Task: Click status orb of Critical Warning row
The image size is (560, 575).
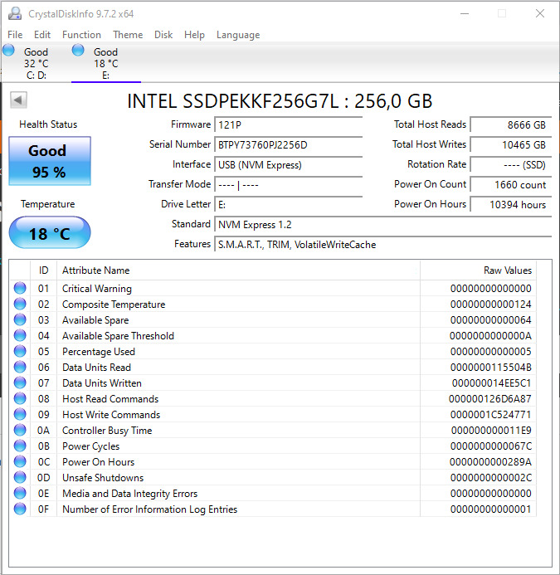Action: 20,288
